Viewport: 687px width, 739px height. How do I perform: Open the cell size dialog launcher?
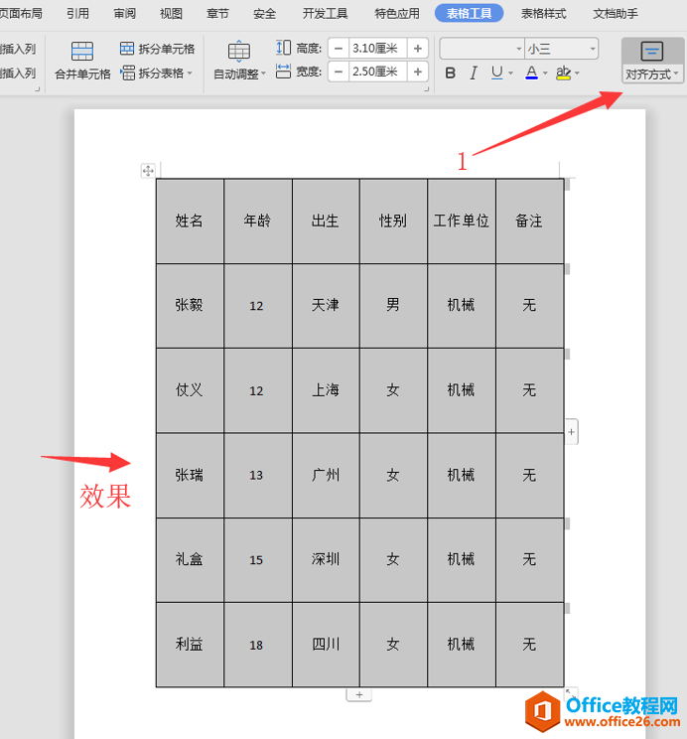(x=427, y=88)
